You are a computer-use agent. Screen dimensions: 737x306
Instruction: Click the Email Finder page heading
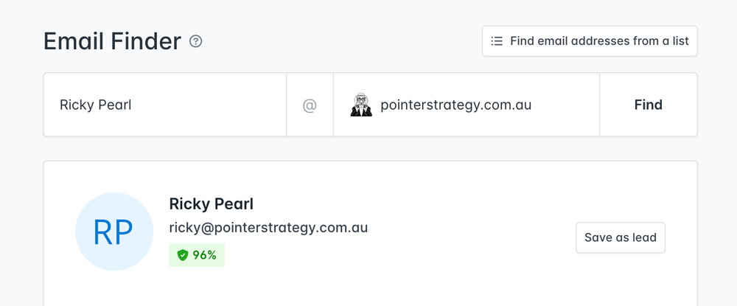pyautogui.click(x=112, y=41)
